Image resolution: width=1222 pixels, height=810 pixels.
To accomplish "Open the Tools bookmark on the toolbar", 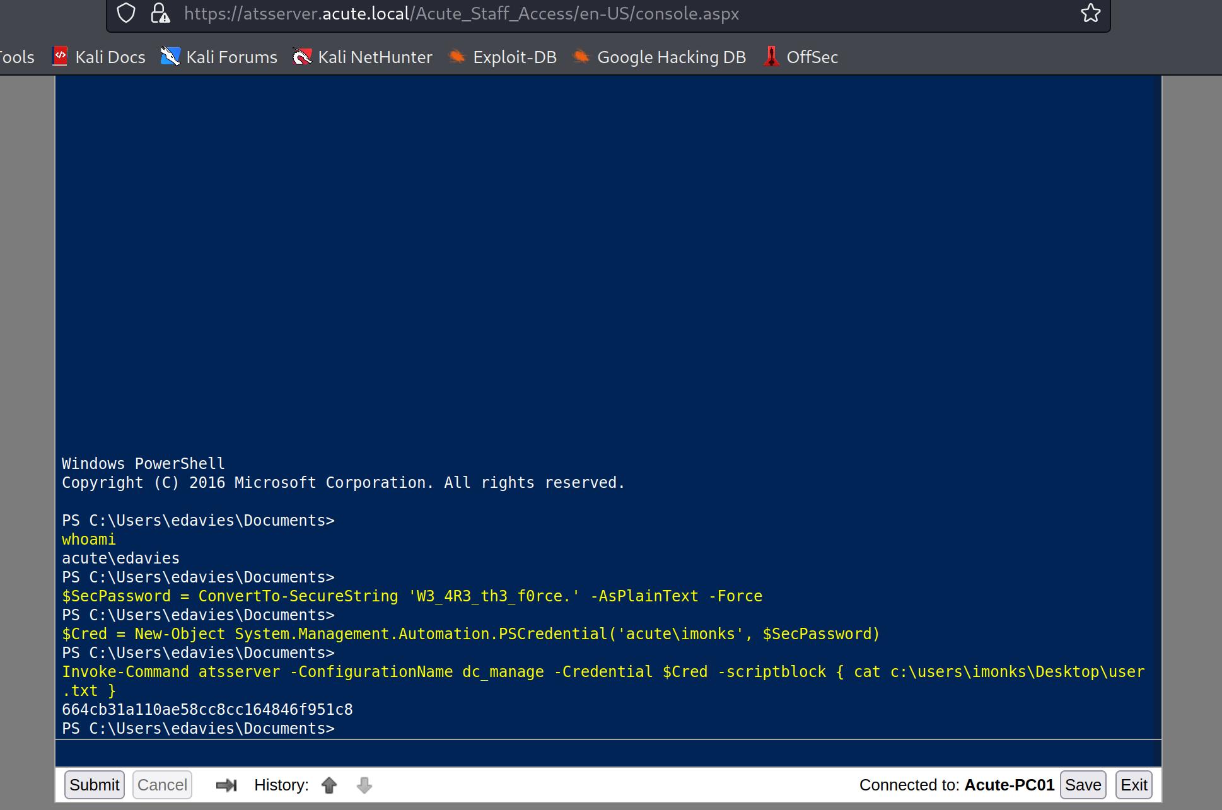I will (x=16, y=57).
